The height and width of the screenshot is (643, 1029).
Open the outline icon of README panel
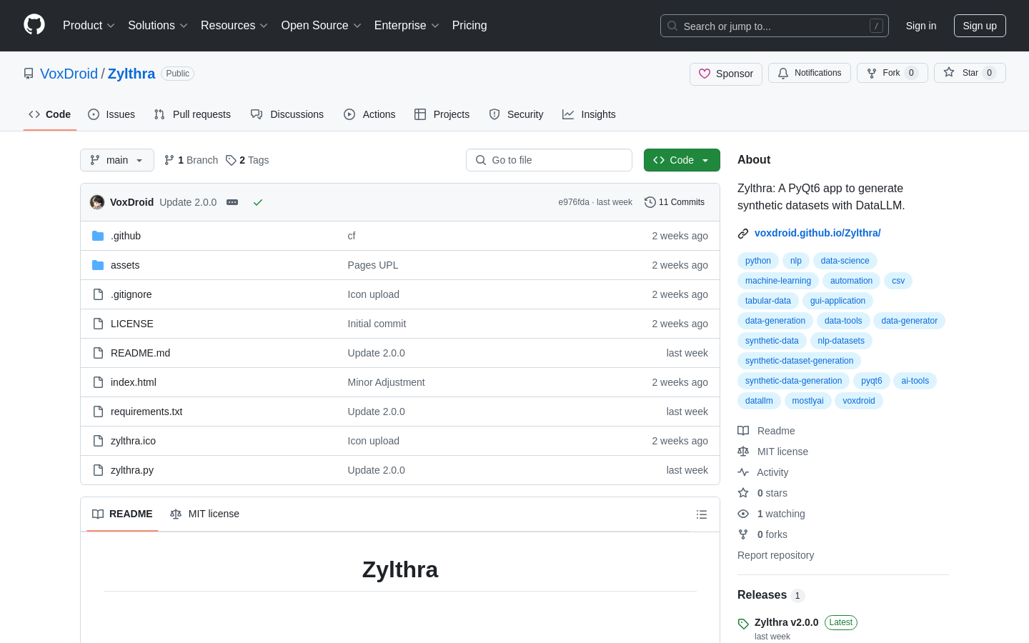pyautogui.click(x=702, y=514)
